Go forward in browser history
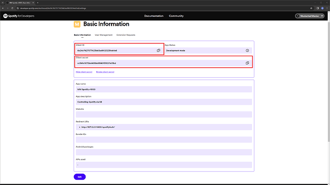 coord(8,8)
